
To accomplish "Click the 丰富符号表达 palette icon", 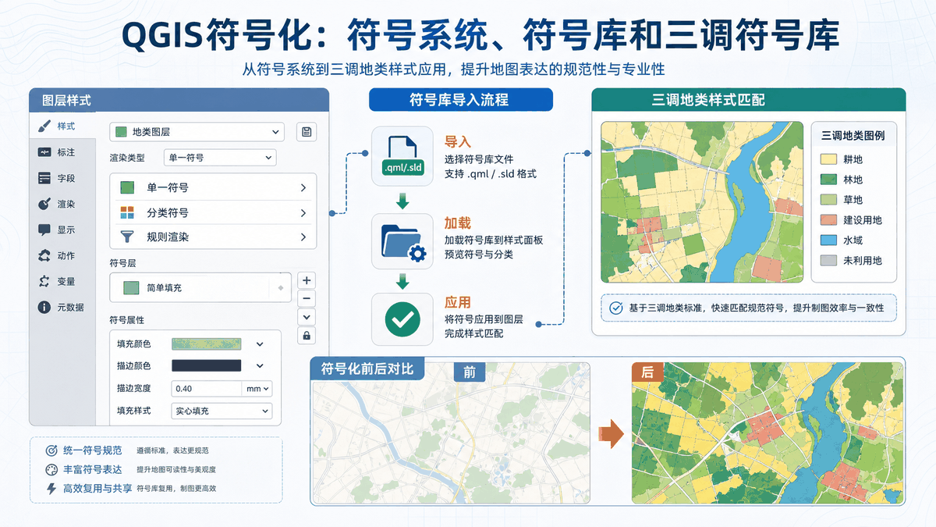I will coord(51,469).
